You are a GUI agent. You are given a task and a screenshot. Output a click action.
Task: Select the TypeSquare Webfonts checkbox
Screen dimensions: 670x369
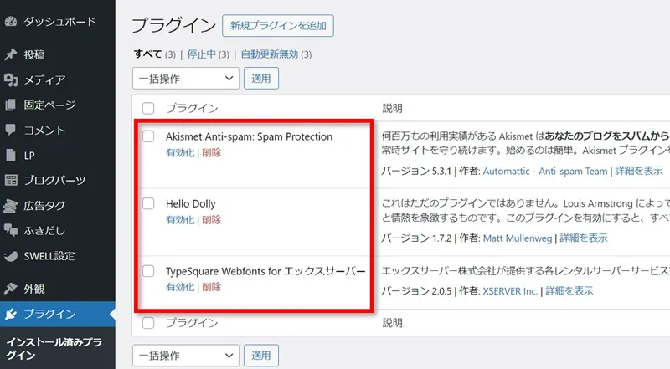click(148, 271)
